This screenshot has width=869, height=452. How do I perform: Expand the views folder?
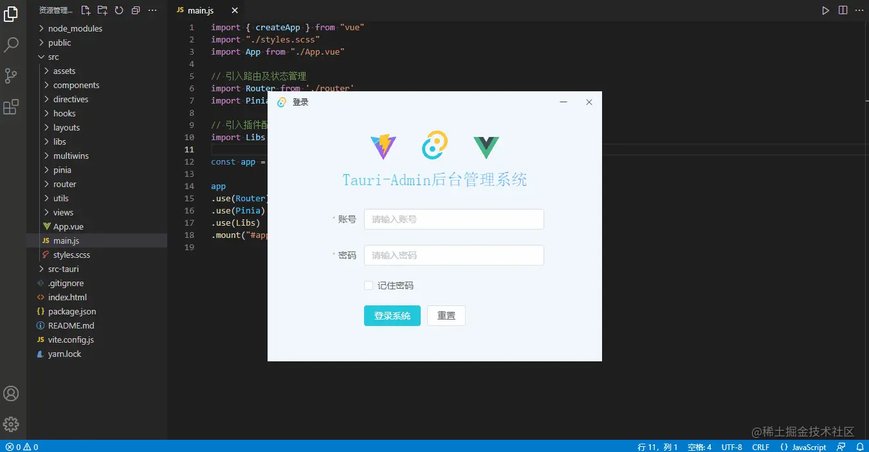96,212
